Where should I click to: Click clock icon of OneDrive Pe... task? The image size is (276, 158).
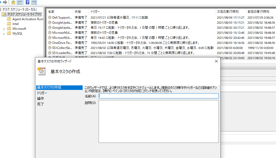(x=50, y=43)
